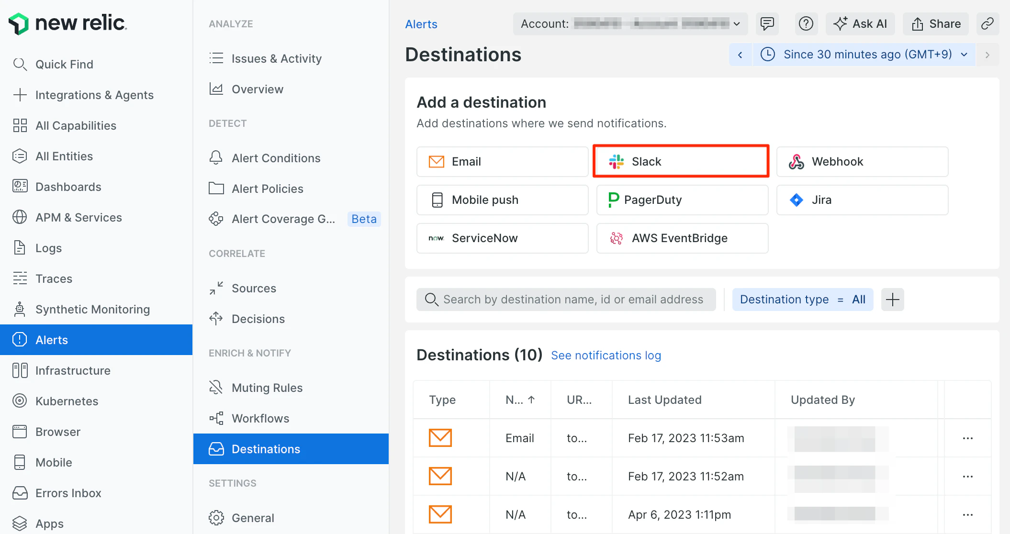Screen dimensions: 1010x534
Task: Open the Destination type filter
Action: (803, 300)
